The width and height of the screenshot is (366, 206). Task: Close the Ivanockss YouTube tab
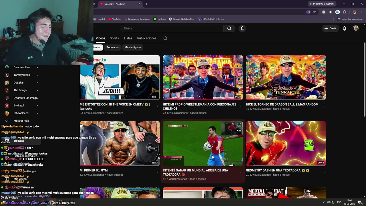click(x=140, y=4)
